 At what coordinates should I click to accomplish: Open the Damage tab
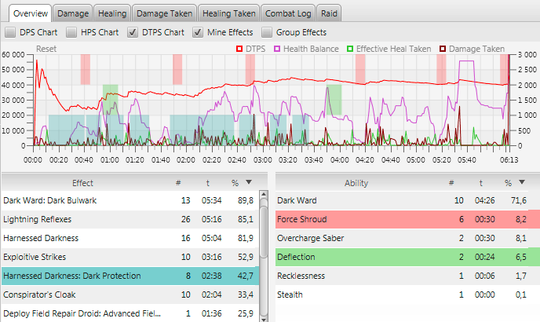point(73,13)
